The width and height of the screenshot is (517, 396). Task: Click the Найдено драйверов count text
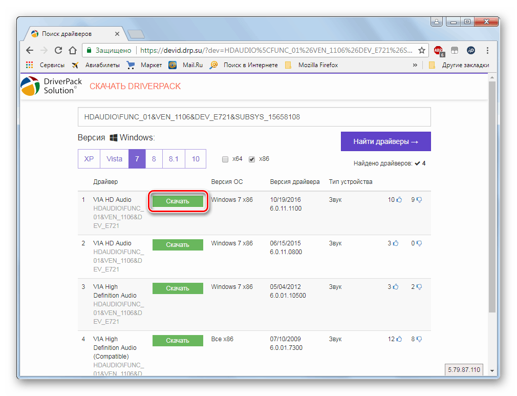pos(390,163)
